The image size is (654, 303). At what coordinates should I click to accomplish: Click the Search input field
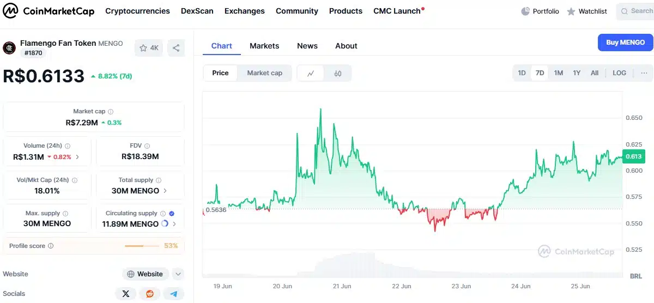point(635,11)
